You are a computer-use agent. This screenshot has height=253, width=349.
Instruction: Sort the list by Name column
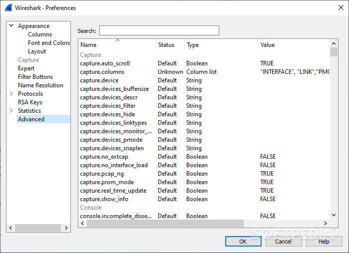click(x=117, y=45)
